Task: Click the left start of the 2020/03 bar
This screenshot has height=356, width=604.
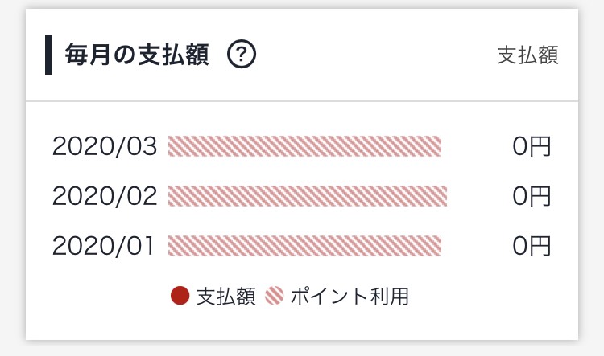Action: [172, 146]
